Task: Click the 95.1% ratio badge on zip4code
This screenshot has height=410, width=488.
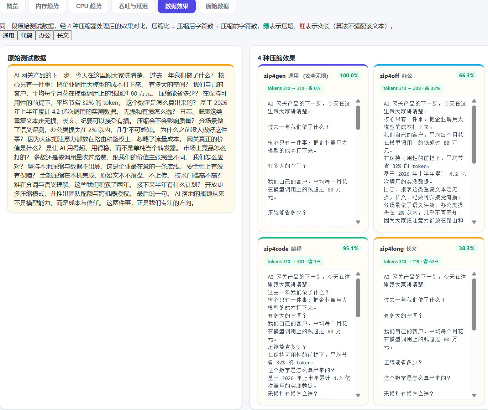Action: tap(351, 248)
